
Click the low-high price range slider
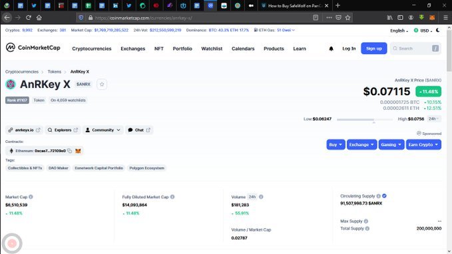click(364, 120)
